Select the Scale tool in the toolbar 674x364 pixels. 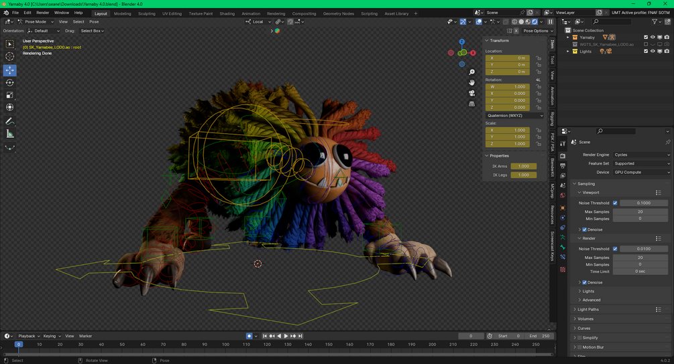point(10,96)
